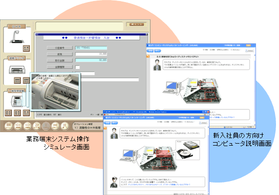Click the highlighted transaction amount field

[x=91, y=60]
